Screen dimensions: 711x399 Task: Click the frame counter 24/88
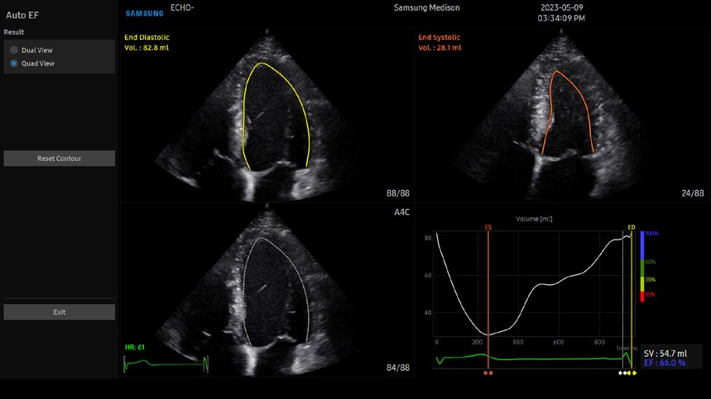tap(693, 193)
